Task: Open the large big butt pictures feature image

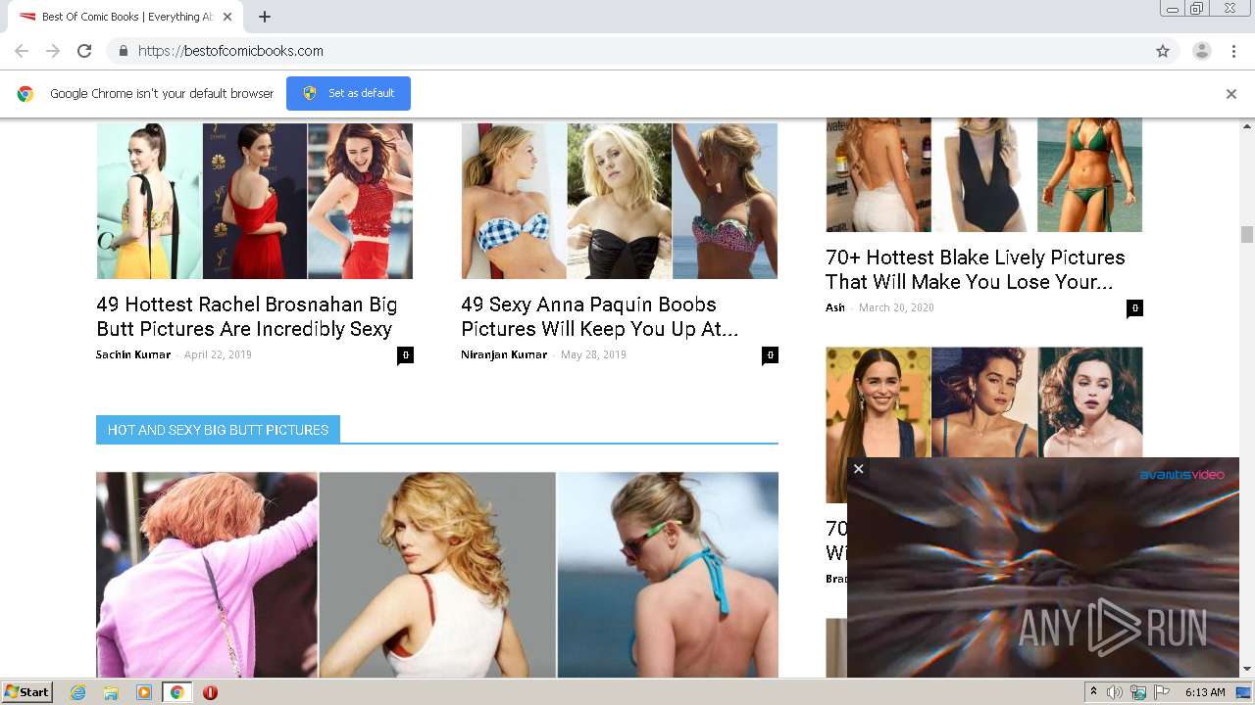Action: (x=437, y=575)
